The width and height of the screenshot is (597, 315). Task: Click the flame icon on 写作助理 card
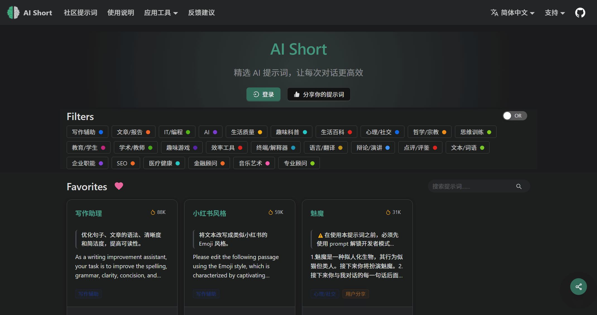pos(153,212)
